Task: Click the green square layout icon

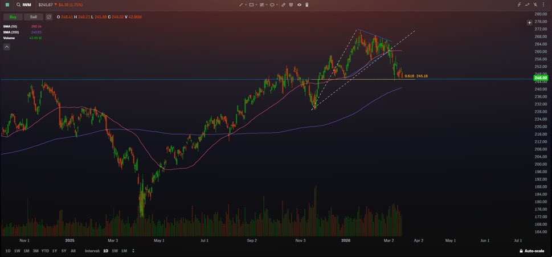Action: coord(7,5)
